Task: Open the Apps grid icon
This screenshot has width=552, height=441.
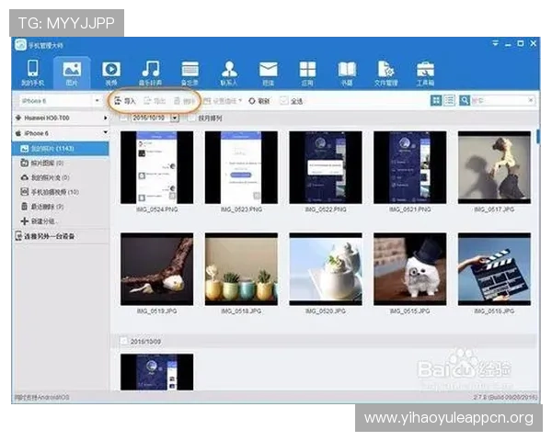Action: (307, 72)
